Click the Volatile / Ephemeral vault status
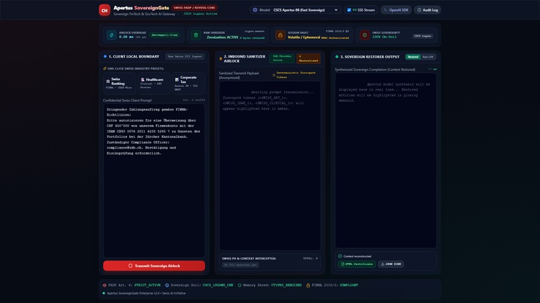 point(303,37)
